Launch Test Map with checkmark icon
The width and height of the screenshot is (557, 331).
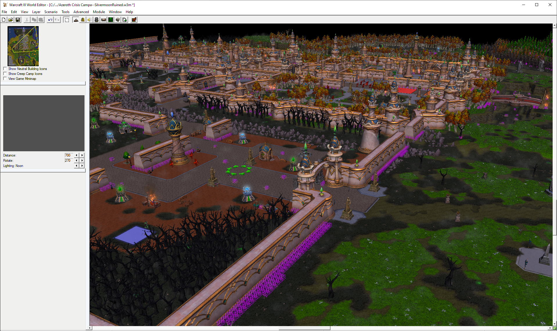(x=134, y=20)
